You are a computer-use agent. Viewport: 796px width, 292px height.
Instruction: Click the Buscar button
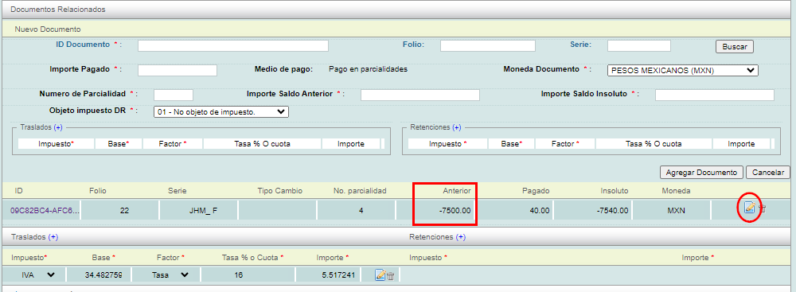click(735, 46)
